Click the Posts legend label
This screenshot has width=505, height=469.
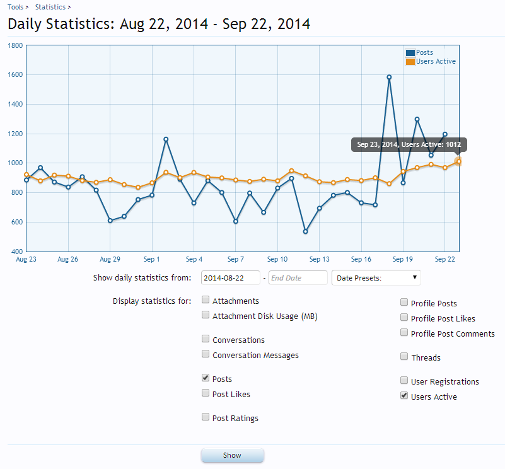424,52
